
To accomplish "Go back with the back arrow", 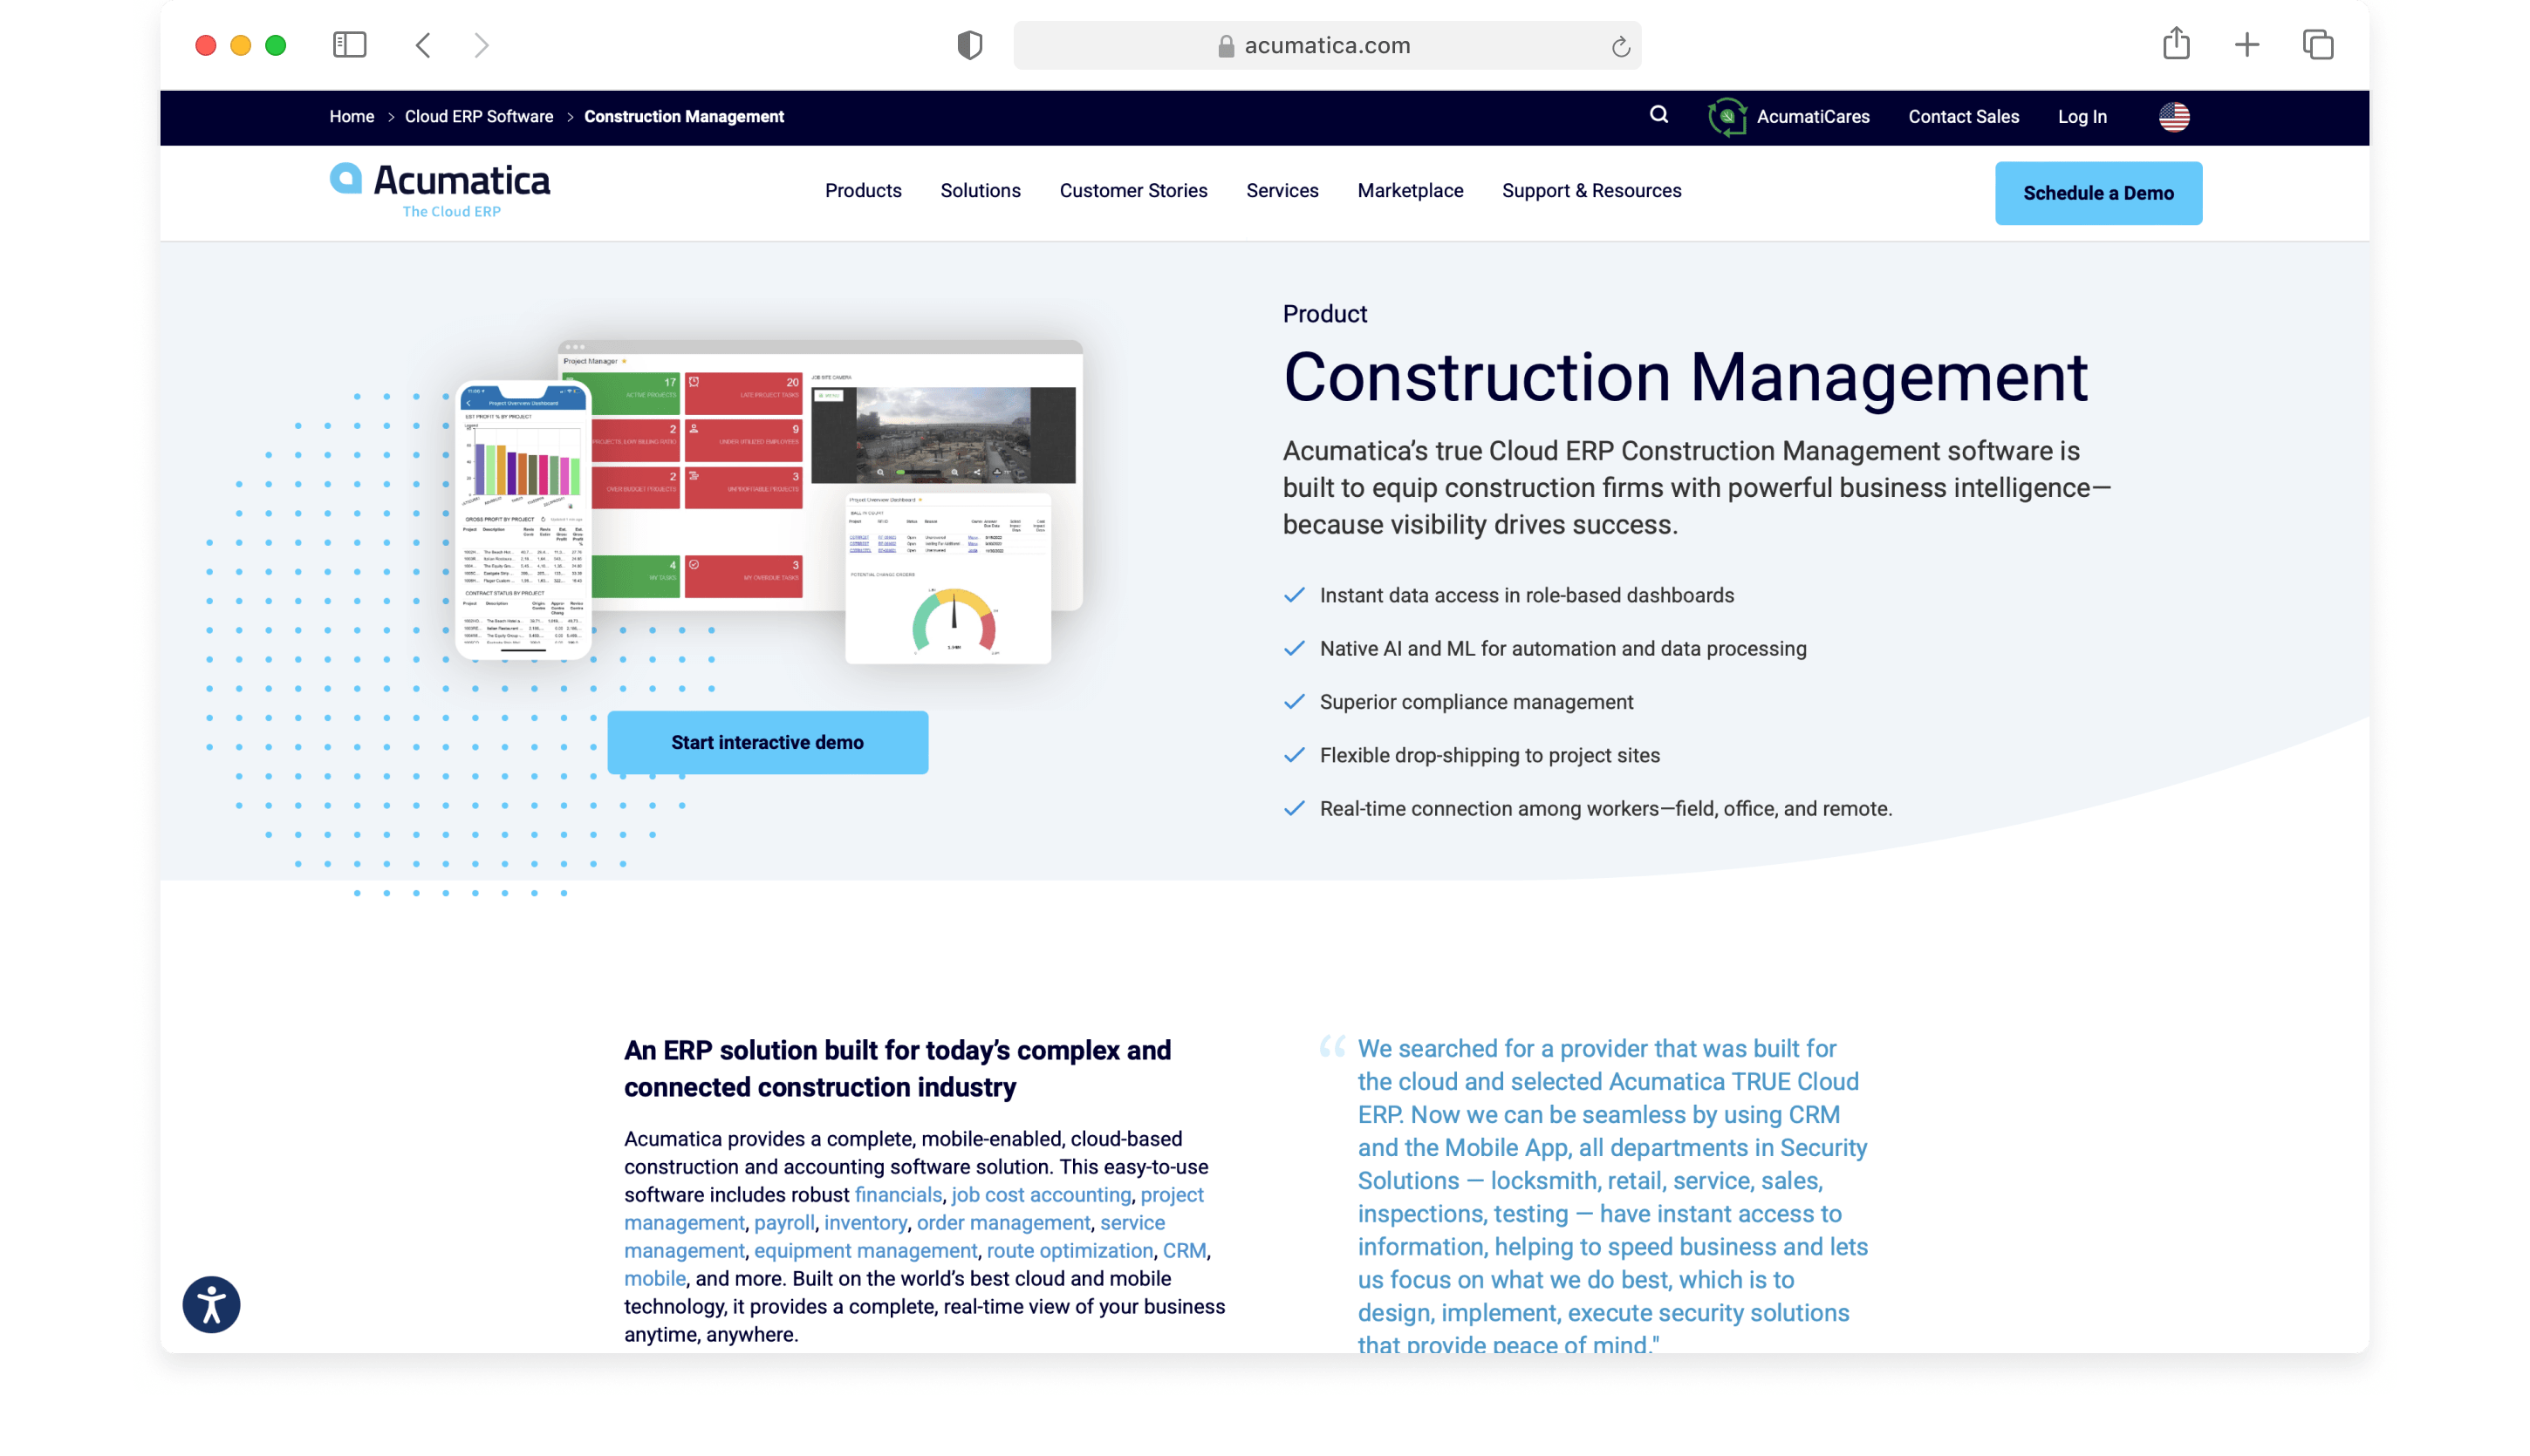I will pyautogui.click(x=423, y=45).
